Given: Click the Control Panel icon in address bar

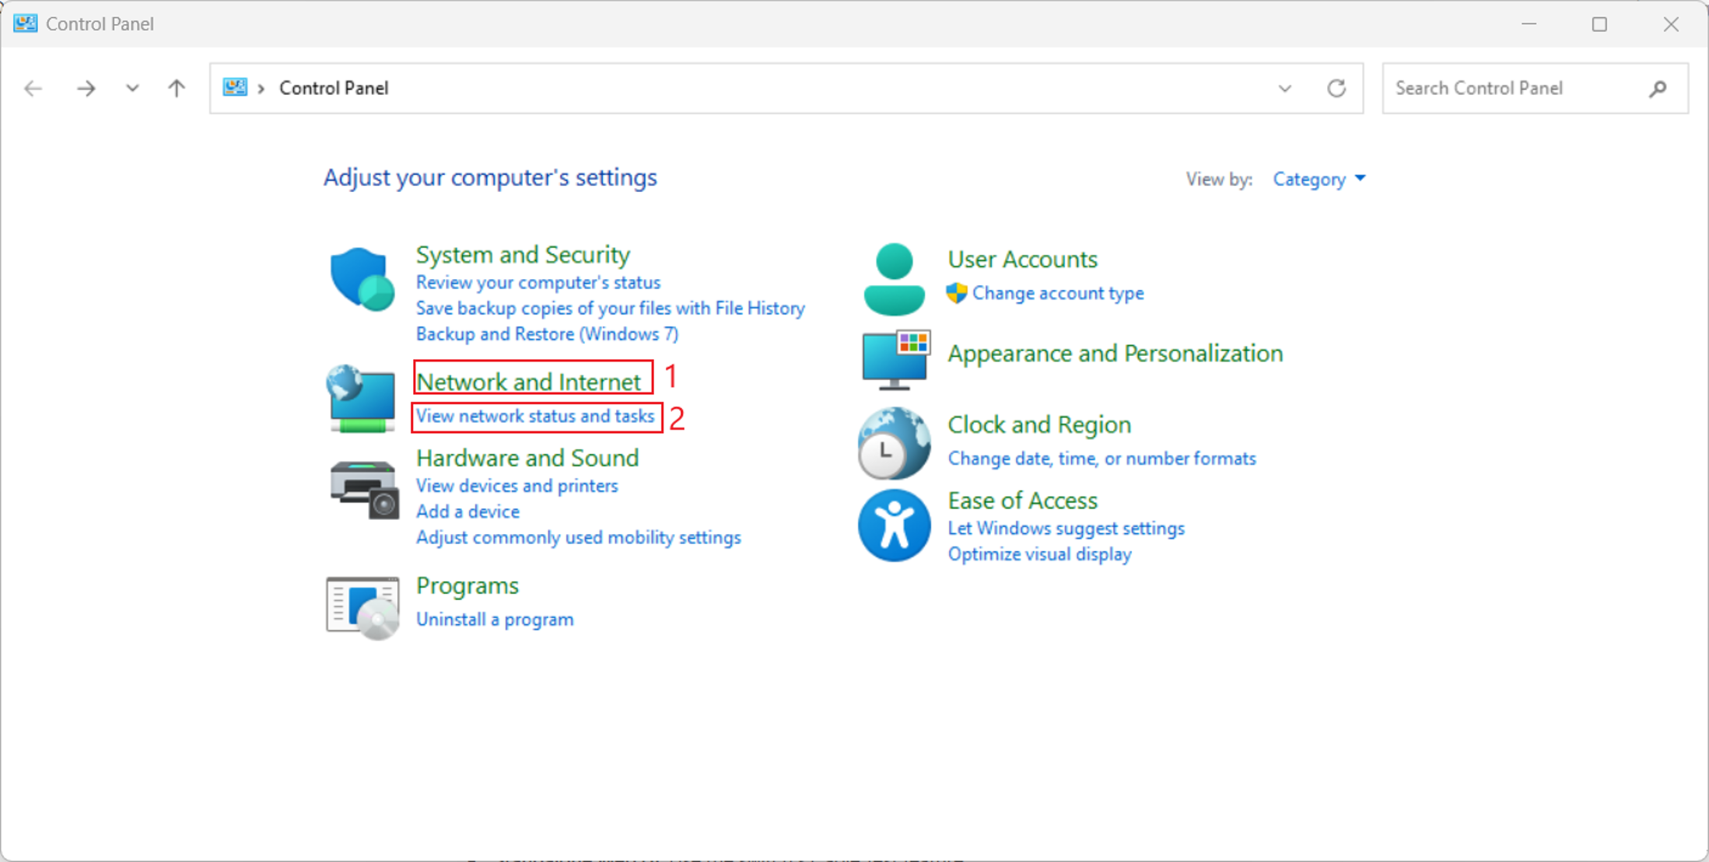Looking at the screenshot, I should [x=235, y=87].
